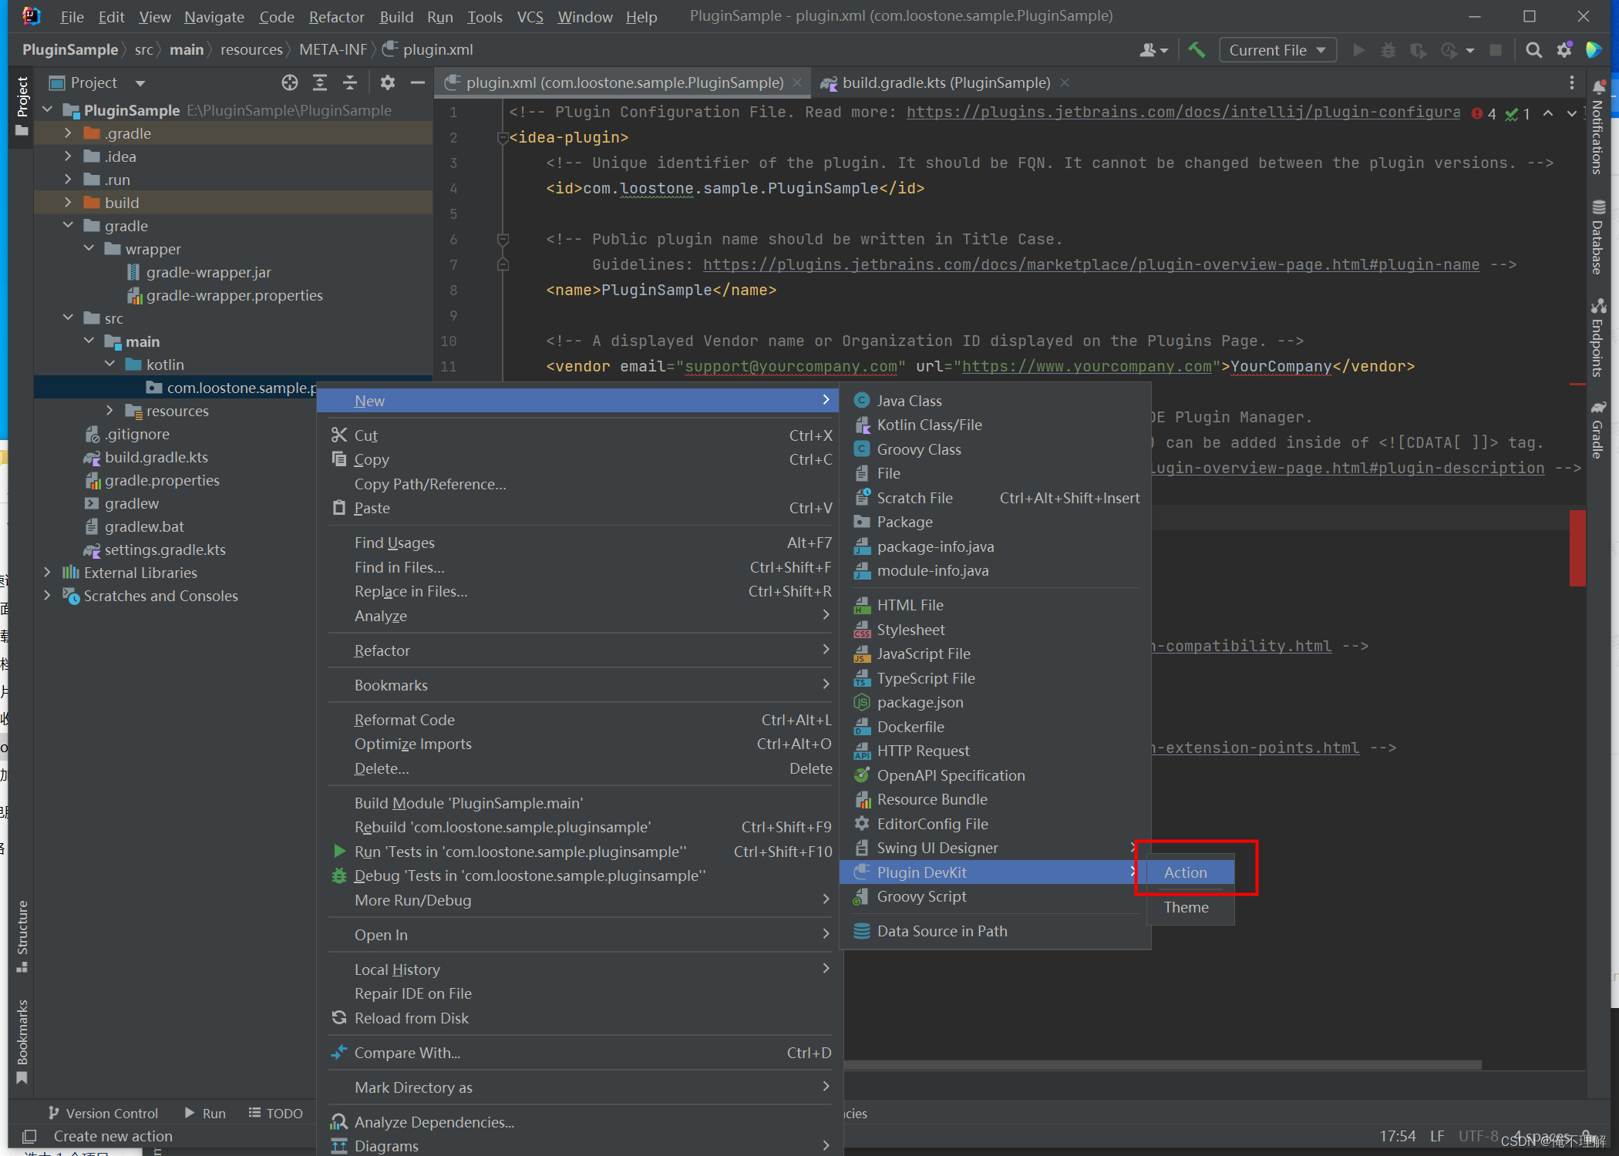Image resolution: width=1619 pixels, height=1156 pixels.
Task: Open the Run tool window at bottom
Action: (205, 1113)
